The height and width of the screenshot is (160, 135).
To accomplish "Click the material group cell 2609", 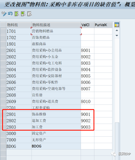I will 19,102.
